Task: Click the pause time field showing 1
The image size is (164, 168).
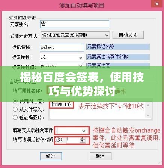Action: coord(73,140)
